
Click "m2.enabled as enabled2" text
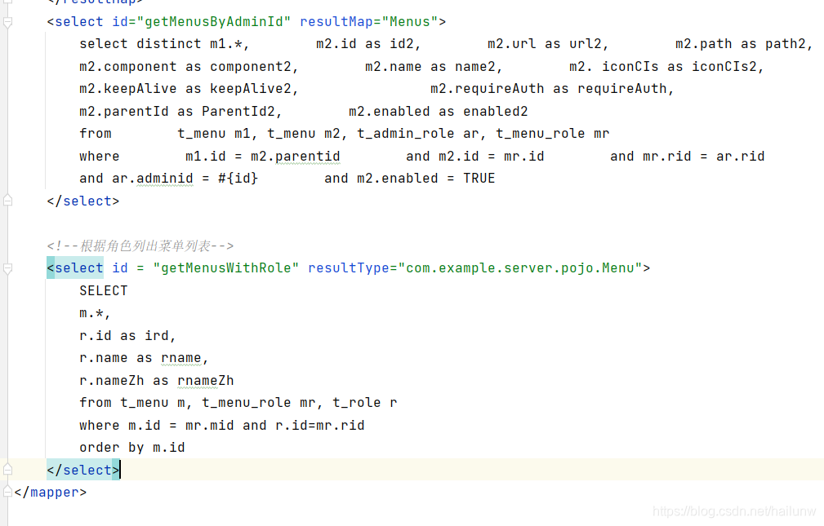click(439, 111)
